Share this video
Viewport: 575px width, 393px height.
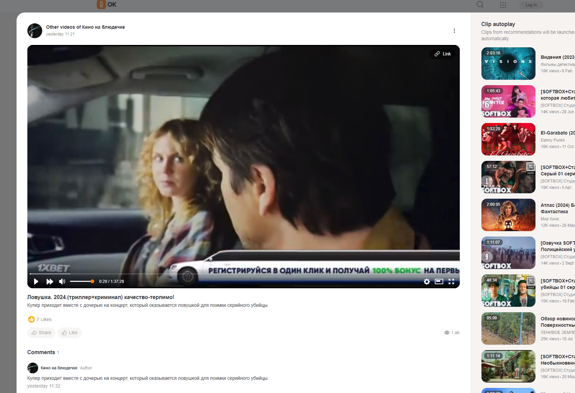pyautogui.click(x=41, y=333)
